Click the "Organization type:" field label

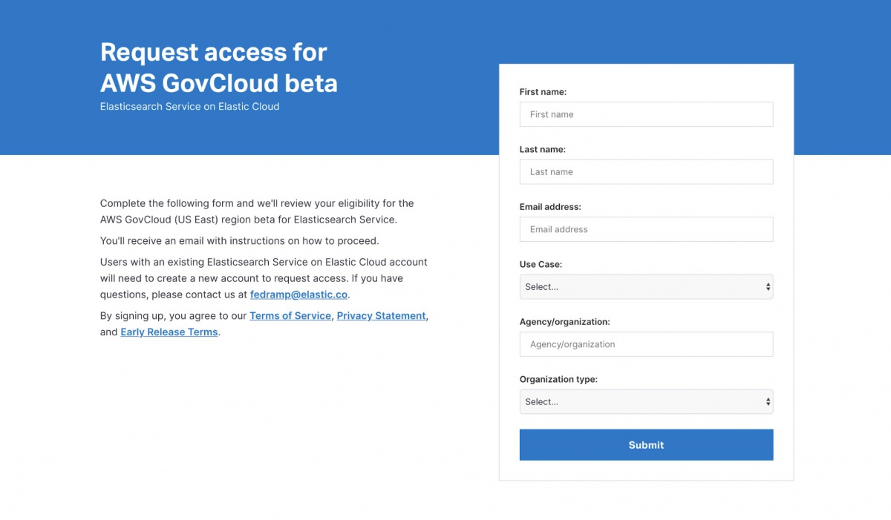[558, 379]
